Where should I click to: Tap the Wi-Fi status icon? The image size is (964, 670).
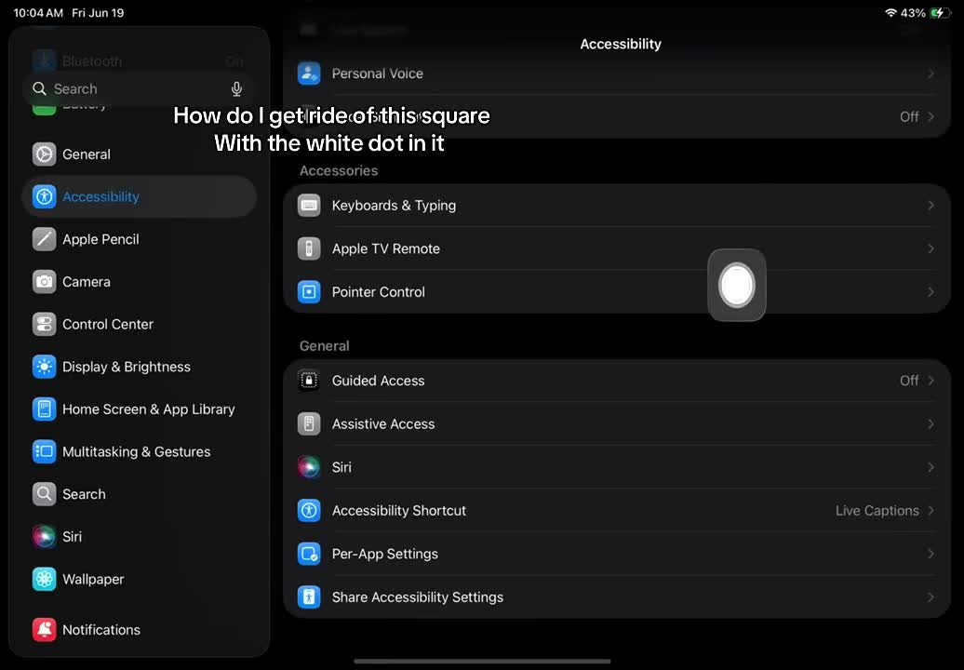(x=890, y=12)
